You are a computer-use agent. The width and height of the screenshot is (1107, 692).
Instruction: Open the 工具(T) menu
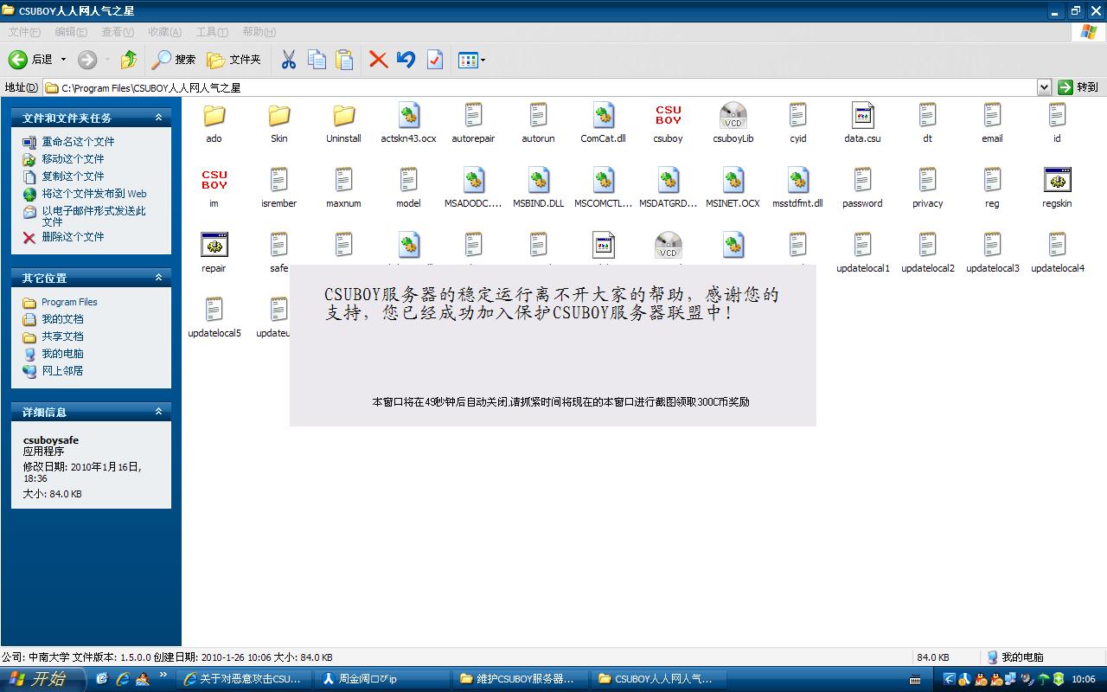point(212,32)
